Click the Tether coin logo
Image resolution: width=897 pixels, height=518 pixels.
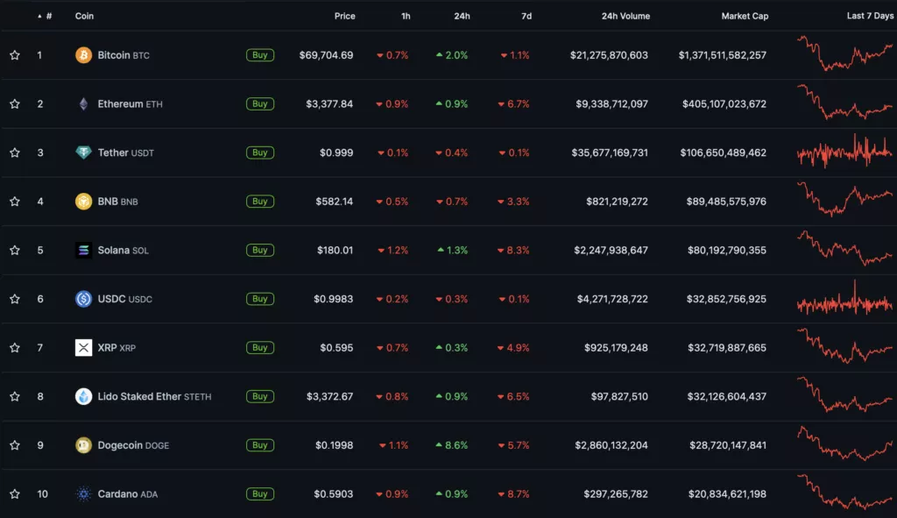point(83,153)
